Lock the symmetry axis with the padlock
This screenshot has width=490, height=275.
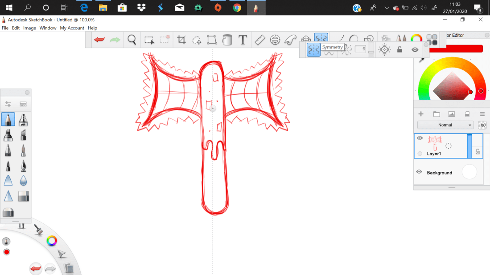point(400,49)
